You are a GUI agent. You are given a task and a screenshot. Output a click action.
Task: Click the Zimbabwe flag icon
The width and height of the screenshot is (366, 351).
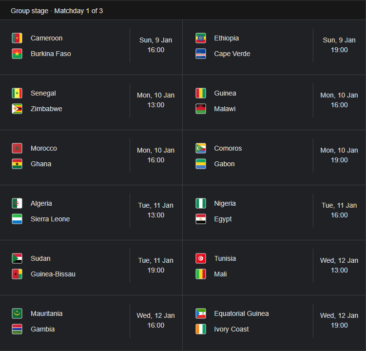(x=17, y=109)
